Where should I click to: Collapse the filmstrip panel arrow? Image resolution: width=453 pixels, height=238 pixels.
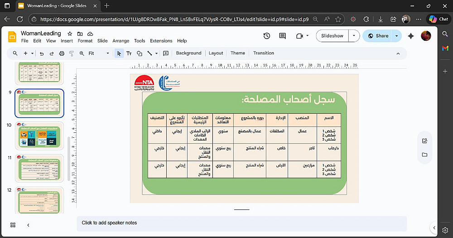click(x=28, y=225)
